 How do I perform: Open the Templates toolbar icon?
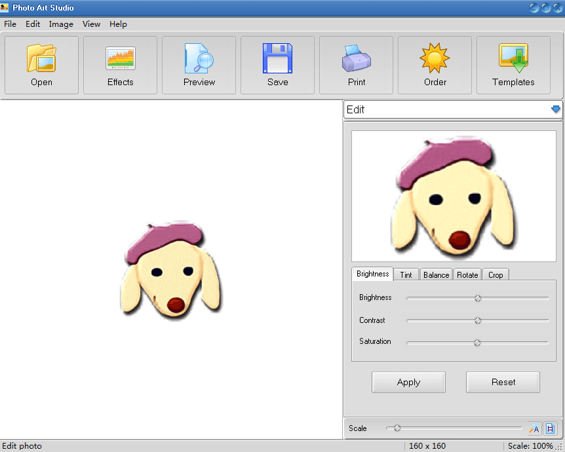point(513,58)
